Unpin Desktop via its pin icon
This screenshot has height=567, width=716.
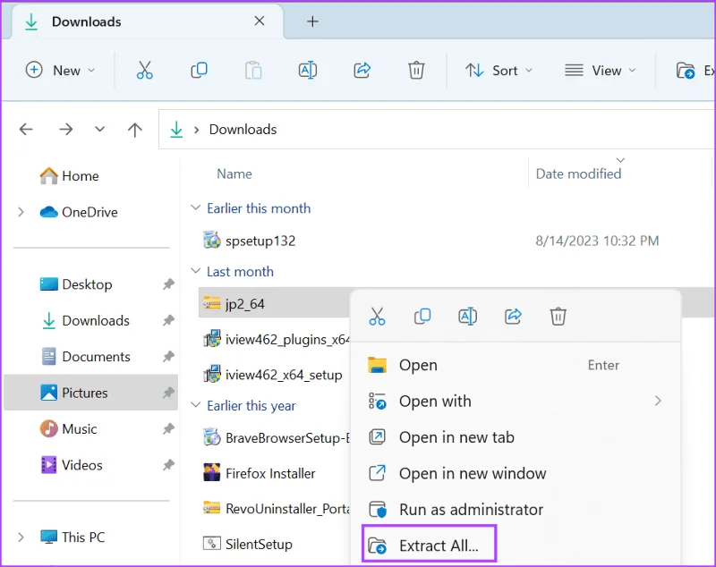point(168,284)
